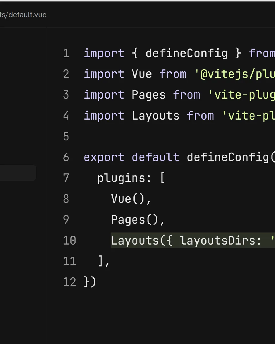Place cursor on 'export' keyword in line 6
Screen dimensions: 275x344
pyautogui.click(x=104, y=157)
